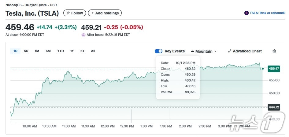Click the purple TSLA analysis icon
The image size is (289, 137).
[246, 13]
